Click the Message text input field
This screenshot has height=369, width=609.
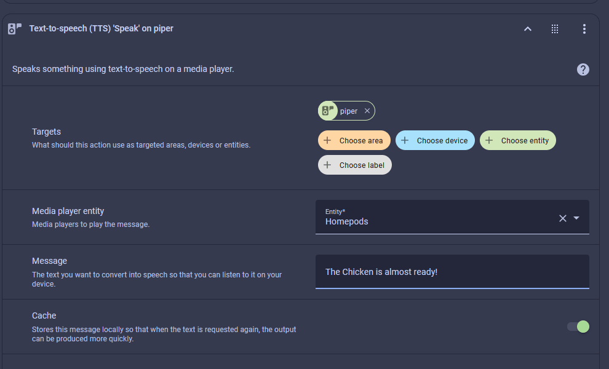[x=452, y=272]
